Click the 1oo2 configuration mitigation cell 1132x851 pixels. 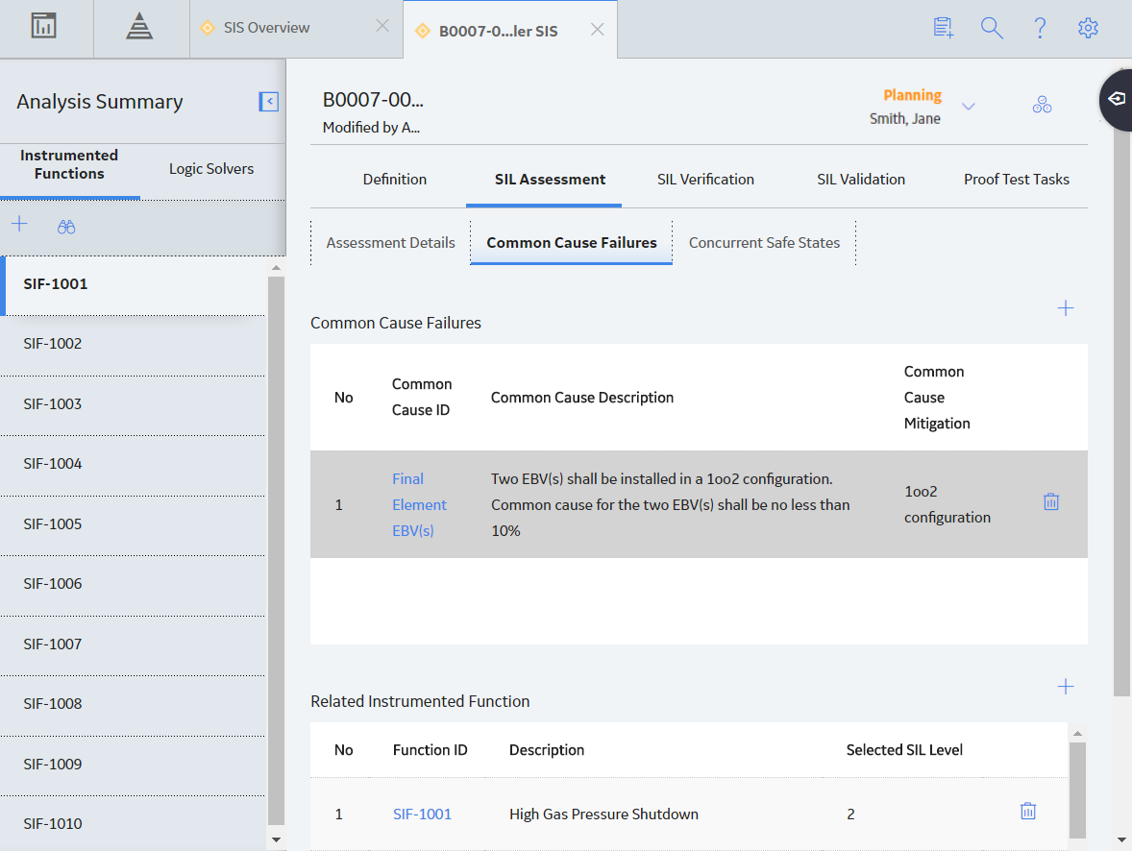tap(947, 504)
